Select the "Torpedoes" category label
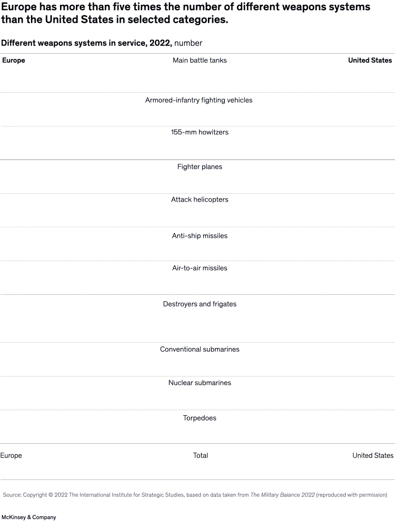 point(200,418)
